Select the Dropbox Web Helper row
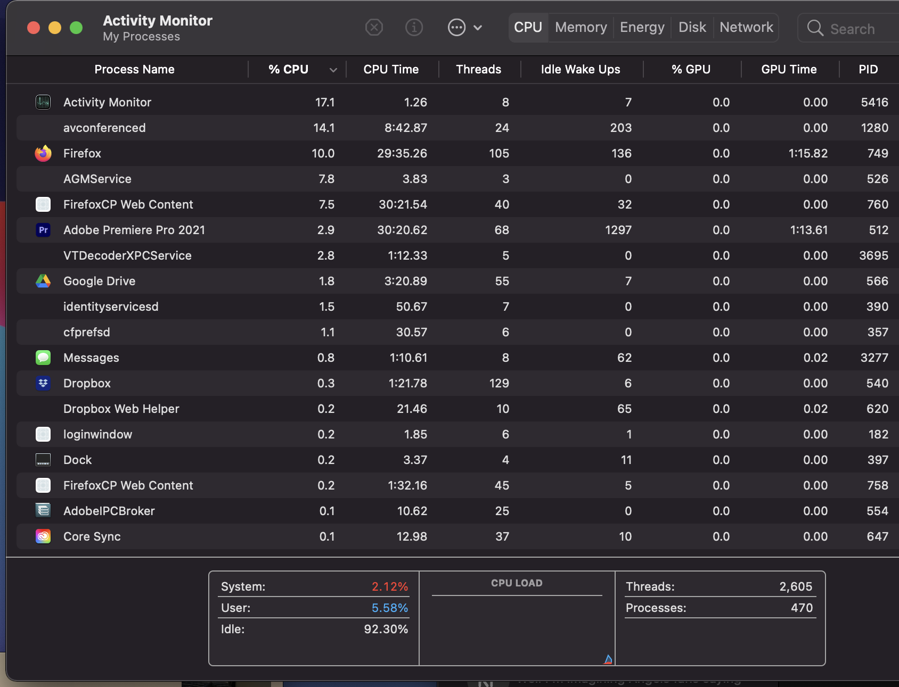Image resolution: width=899 pixels, height=687 pixels. (457, 409)
